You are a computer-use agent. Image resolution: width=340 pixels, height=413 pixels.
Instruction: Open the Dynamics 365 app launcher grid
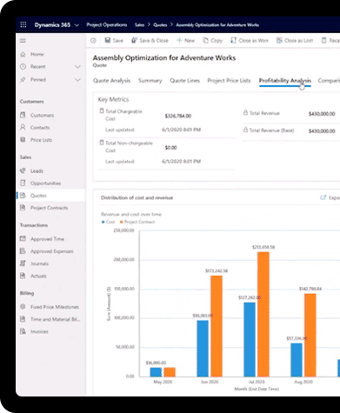pyautogui.click(x=23, y=24)
